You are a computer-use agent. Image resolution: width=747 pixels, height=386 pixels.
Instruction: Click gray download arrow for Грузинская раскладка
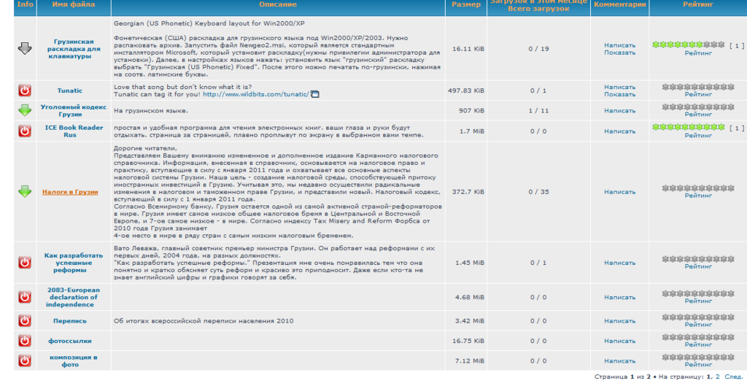25,49
